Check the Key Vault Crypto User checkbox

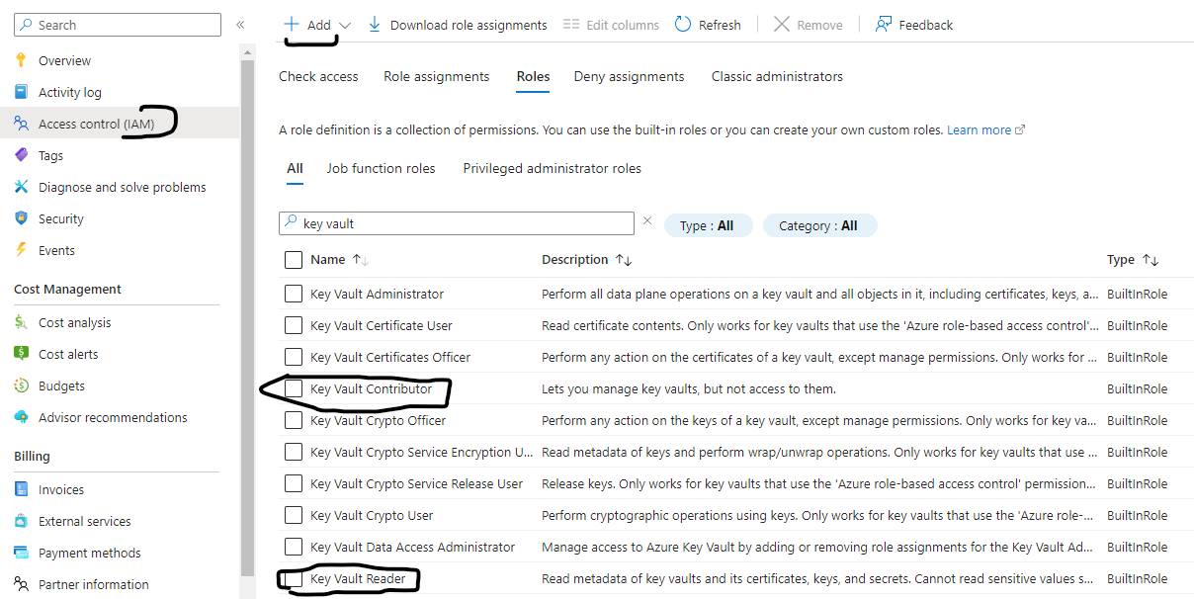pos(294,515)
